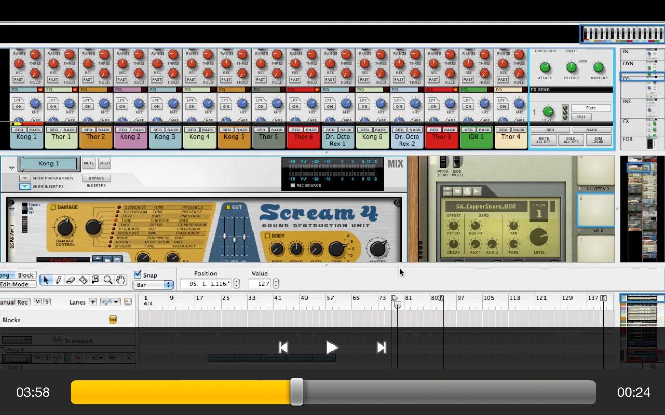Click the Position stepper arrows

(x=236, y=283)
